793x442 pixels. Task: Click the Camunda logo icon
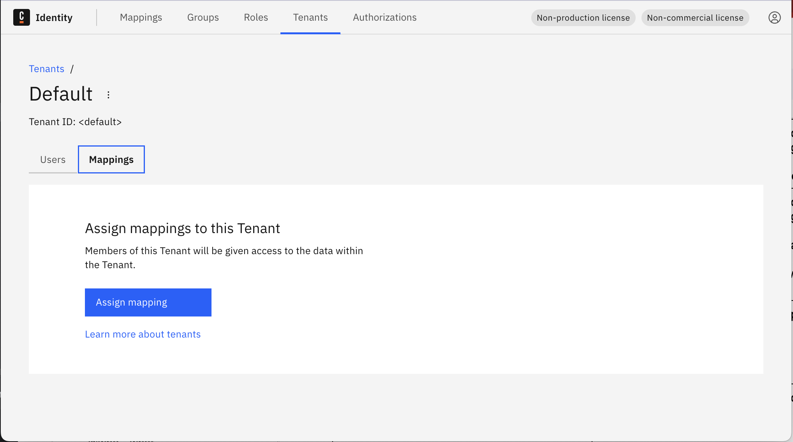[22, 17]
